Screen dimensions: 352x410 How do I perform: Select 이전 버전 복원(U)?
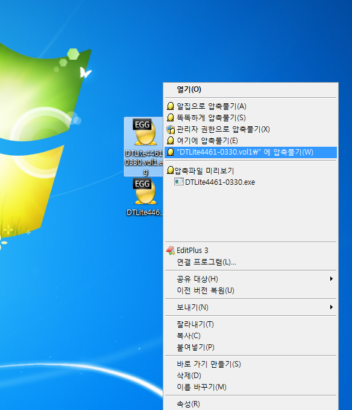(x=251, y=290)
